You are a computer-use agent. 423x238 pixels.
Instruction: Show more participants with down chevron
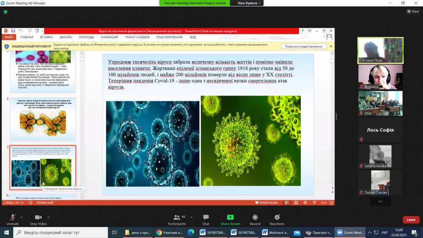[x=380, y=202]
